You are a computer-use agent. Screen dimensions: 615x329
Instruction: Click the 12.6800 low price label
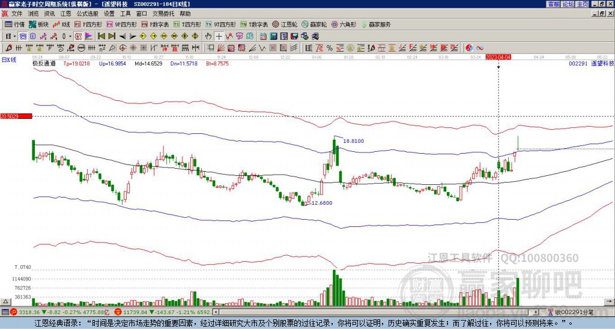tap(322, 203)
